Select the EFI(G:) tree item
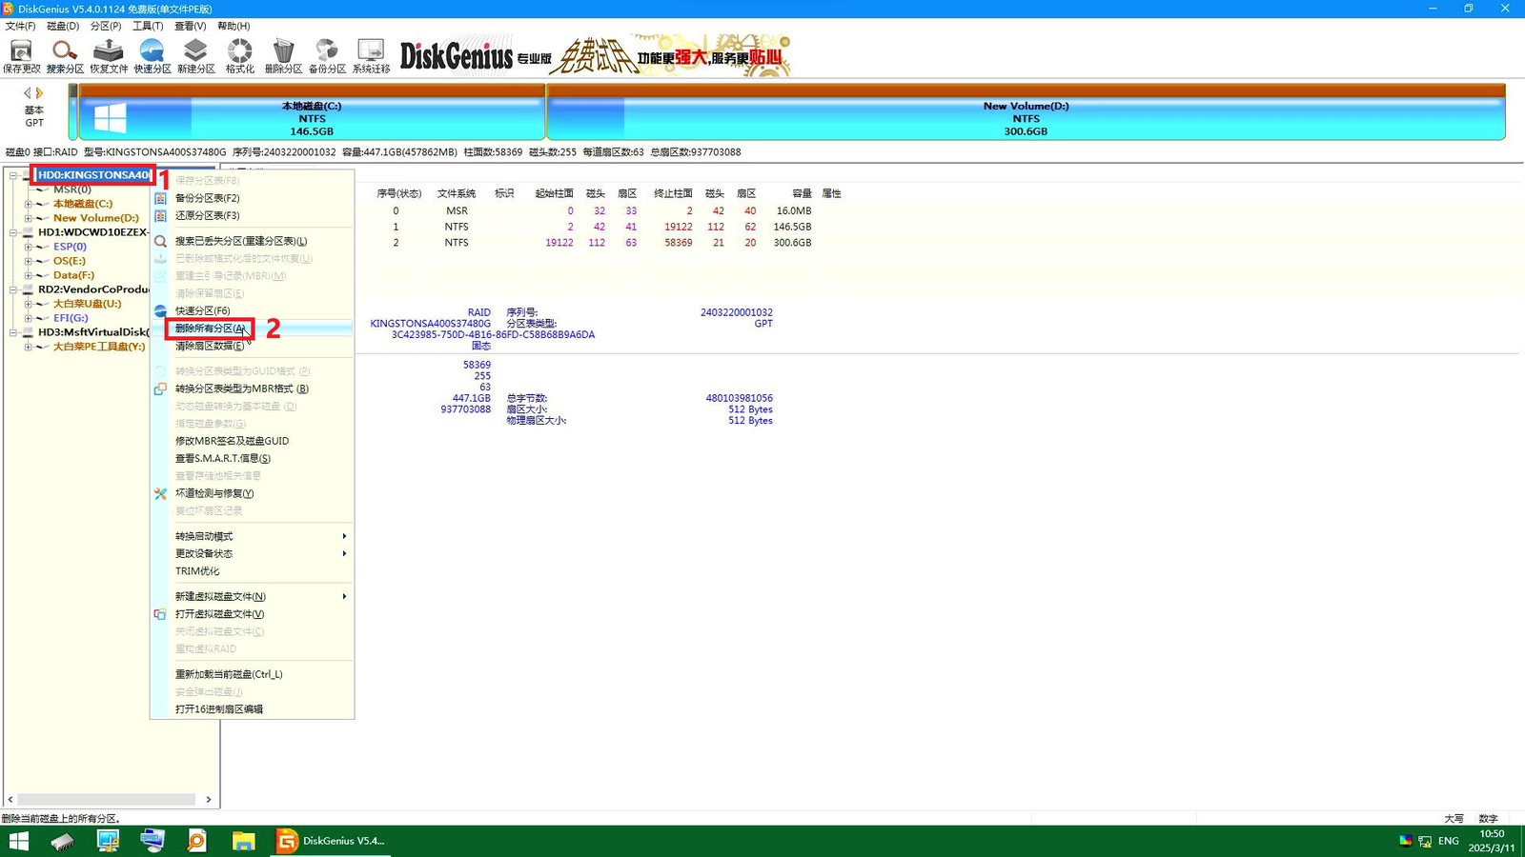The image size is (1525, 857). pos(71,318)
